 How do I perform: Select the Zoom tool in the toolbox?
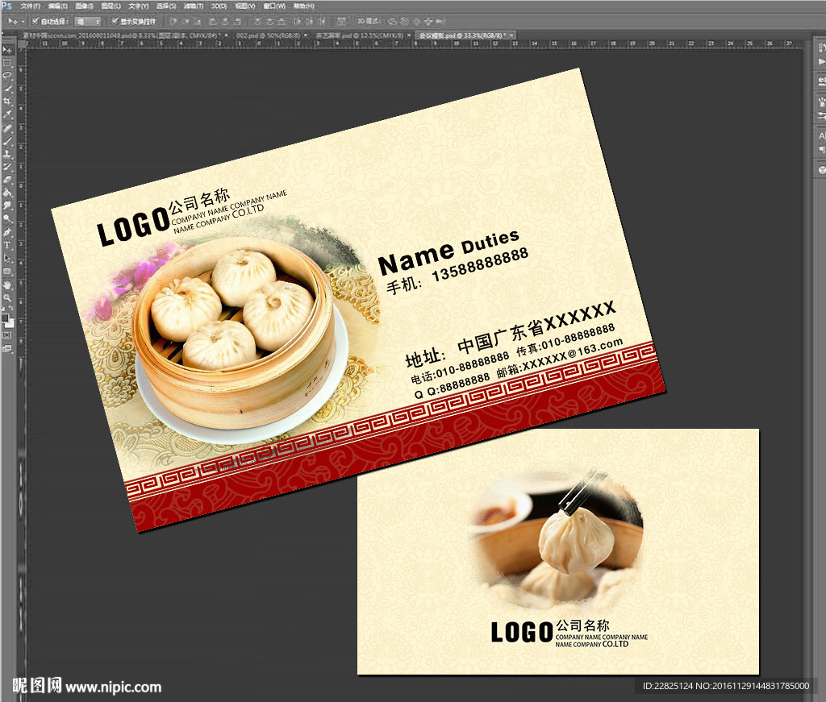[6, 297]
